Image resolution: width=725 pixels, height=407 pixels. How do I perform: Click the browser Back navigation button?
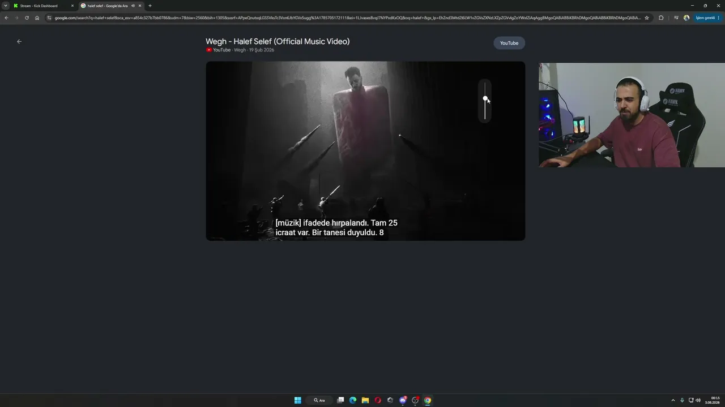click(6, 18)
